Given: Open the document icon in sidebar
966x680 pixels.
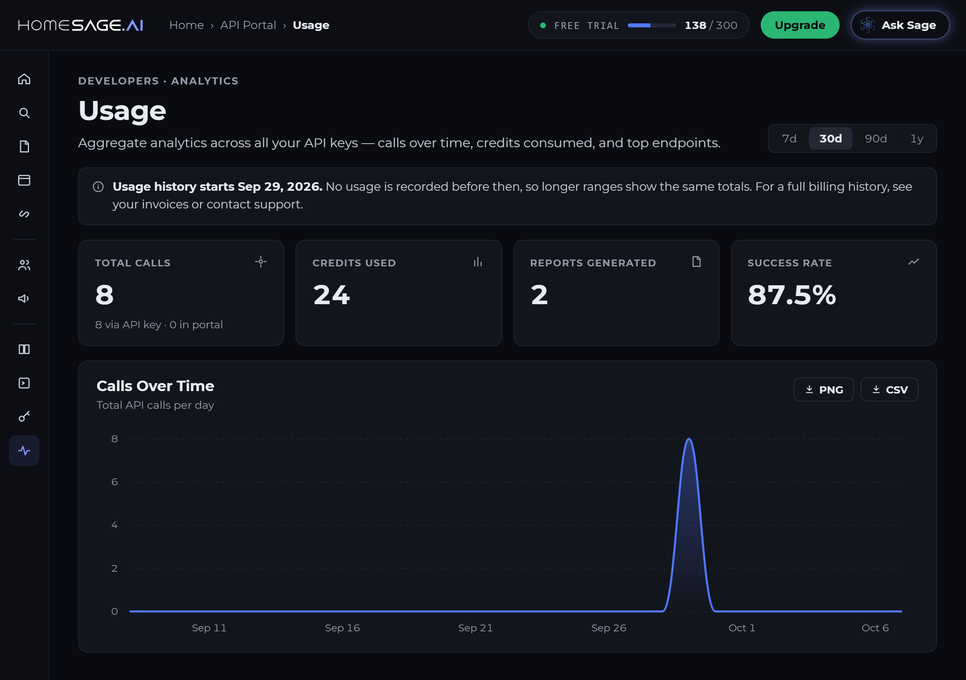Looking at the screenshot, I should tap(24, 146).
